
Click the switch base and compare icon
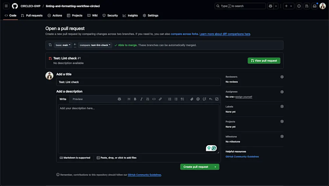pyautogui.click(x=50, y=45)
